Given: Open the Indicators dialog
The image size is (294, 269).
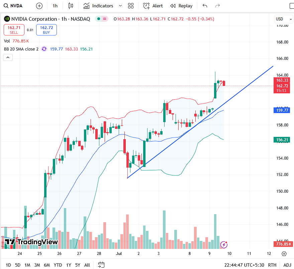Looking at the screenshot, I should (98, 6).
